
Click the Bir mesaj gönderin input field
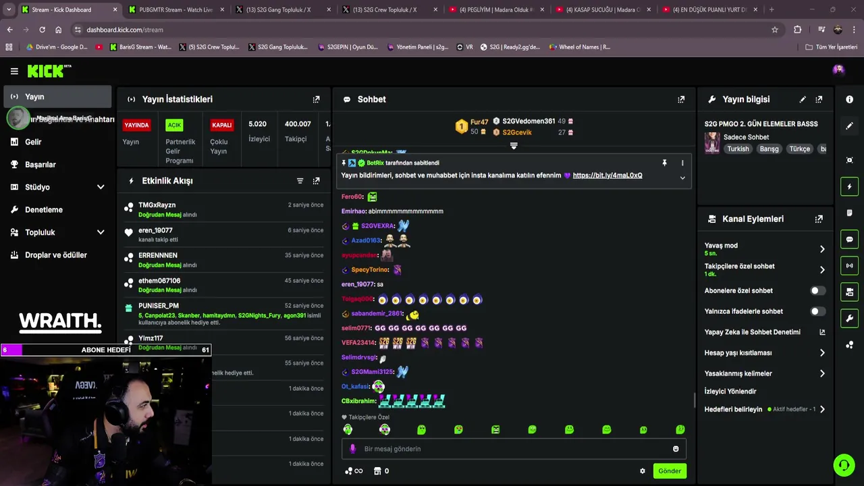point(513,449)
